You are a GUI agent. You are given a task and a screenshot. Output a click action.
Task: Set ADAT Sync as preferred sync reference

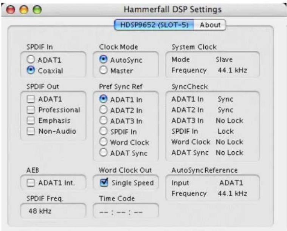pyautogui.click(x=103, y=152)
